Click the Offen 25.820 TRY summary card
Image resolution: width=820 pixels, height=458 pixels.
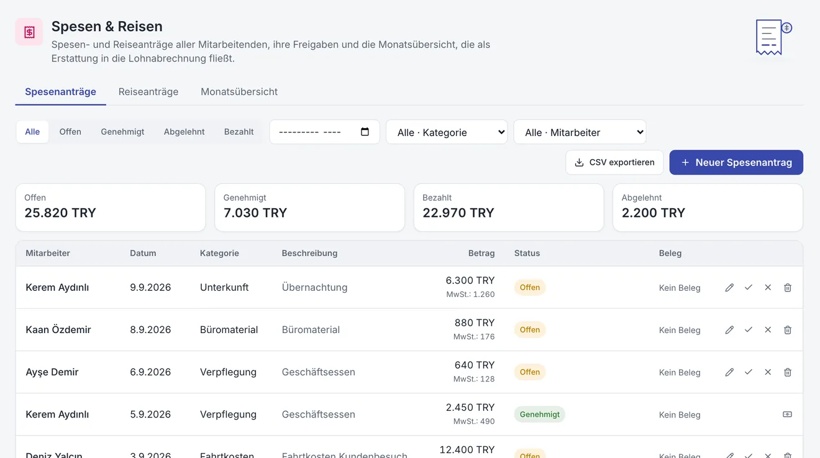[111, 208]
